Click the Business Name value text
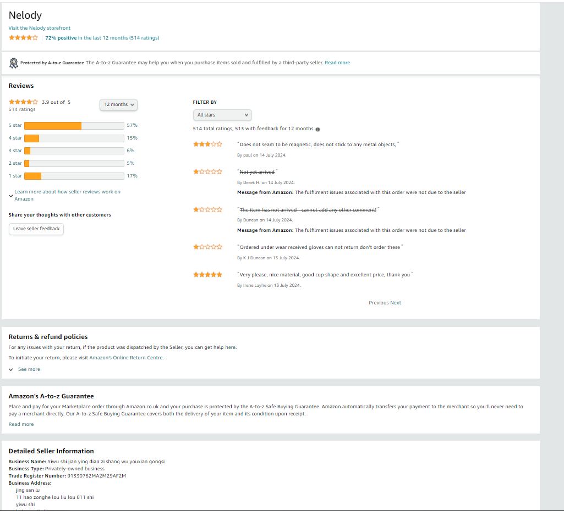 (x=106, y=462)
